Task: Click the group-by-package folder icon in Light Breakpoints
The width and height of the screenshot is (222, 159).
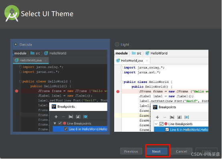Action: (x=172, y=117)
